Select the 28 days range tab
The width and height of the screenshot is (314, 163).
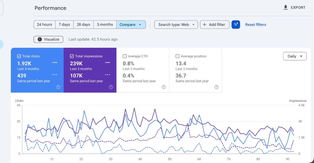pos(83,25)
